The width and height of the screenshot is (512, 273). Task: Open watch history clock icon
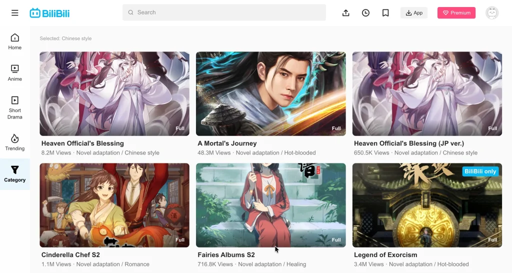pos(365,12)
